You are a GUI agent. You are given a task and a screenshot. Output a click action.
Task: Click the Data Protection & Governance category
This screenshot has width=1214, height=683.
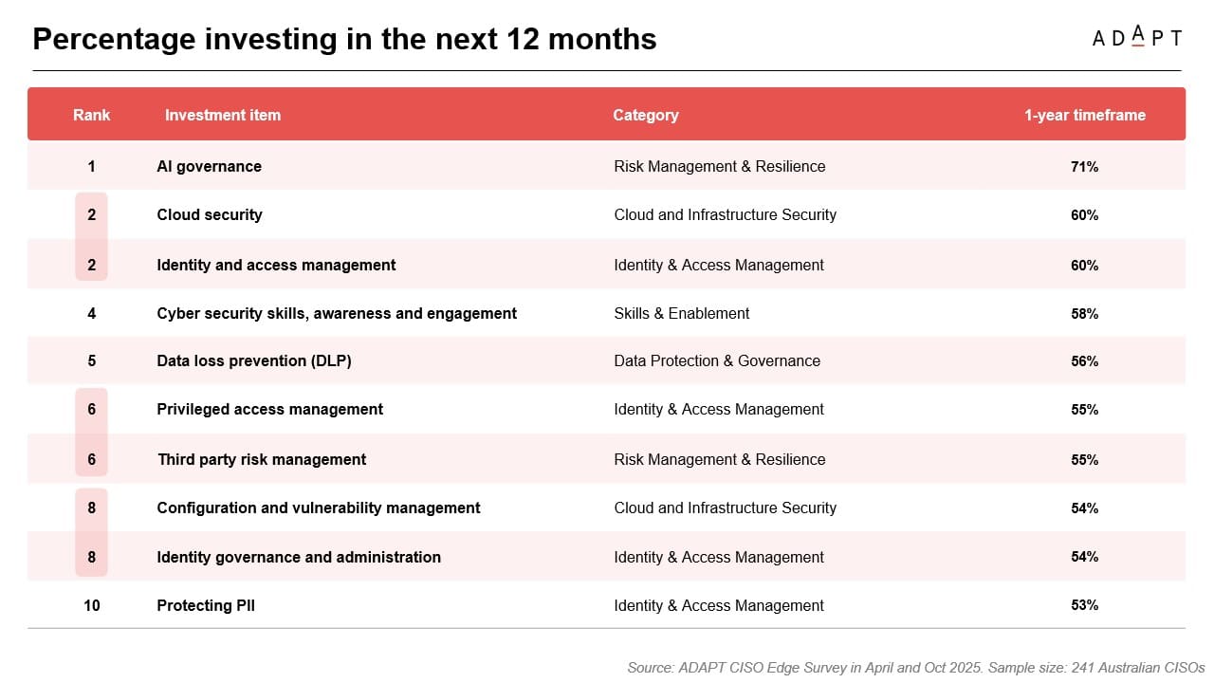[x=717, y=360]
